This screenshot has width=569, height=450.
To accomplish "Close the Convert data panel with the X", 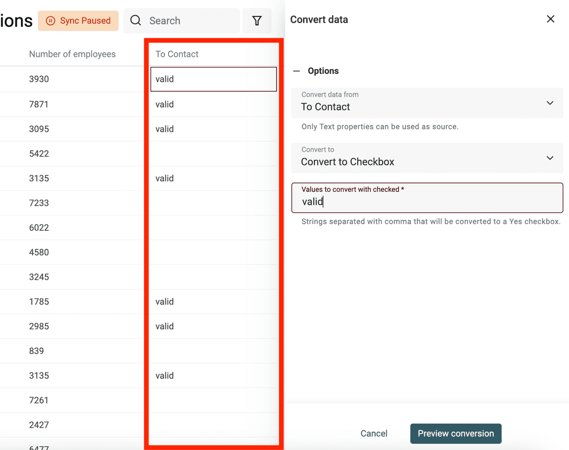I will click(551, 18).
